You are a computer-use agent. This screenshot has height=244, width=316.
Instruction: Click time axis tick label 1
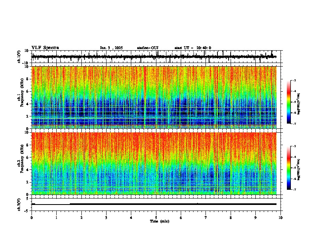tap(56, 218)
